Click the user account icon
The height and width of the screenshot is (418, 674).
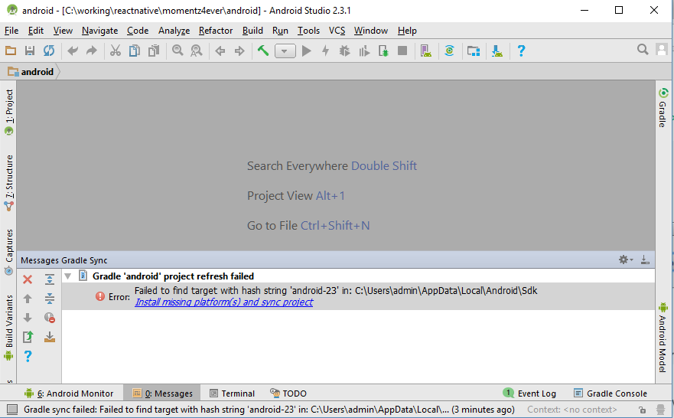click(662, 50)
